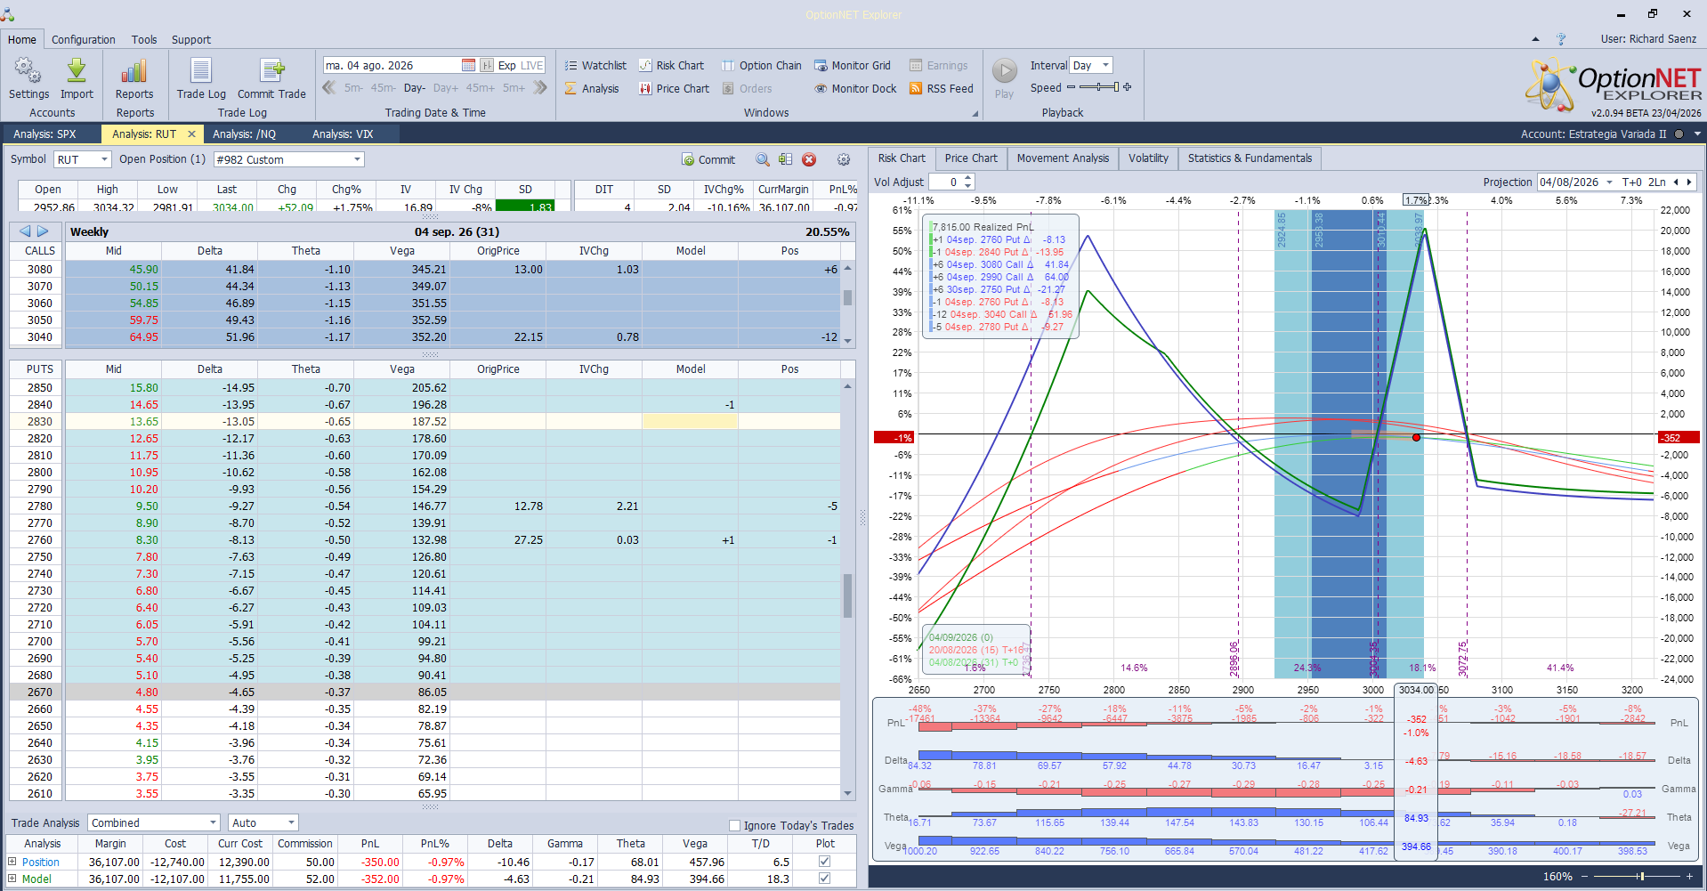Switch to the Movement Analysis tab
The image size is (1707, 891).
(x=1063, y=158)
